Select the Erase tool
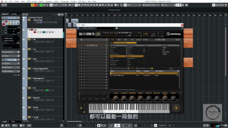The width and height of the screenshot is (228, 128). 85,5
